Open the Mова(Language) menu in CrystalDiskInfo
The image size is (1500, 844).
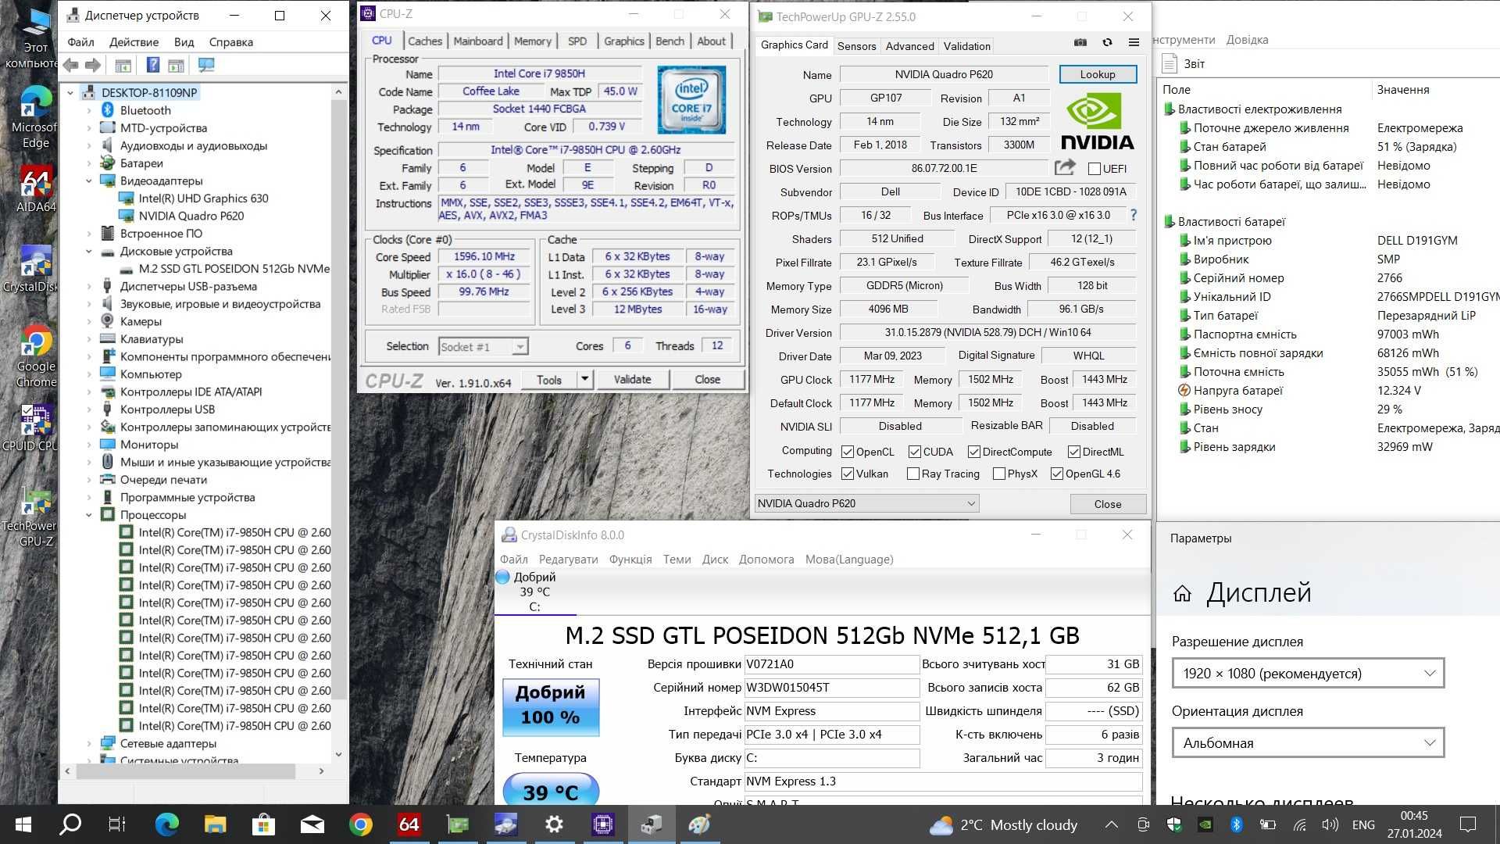tap(849, 559)
